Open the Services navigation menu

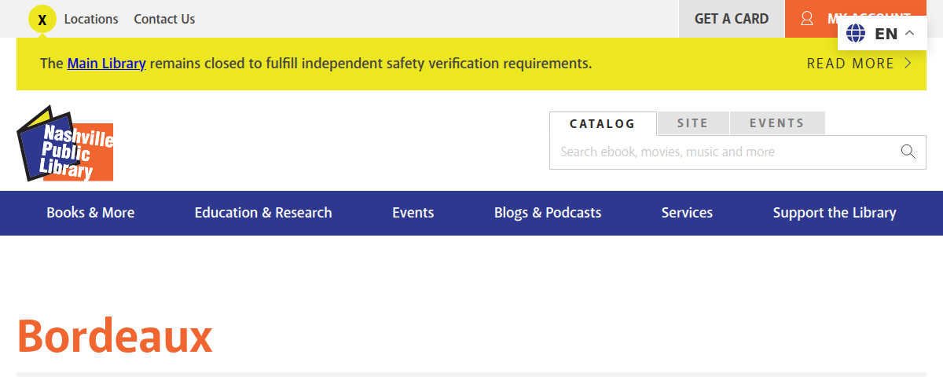click(687, 213)
